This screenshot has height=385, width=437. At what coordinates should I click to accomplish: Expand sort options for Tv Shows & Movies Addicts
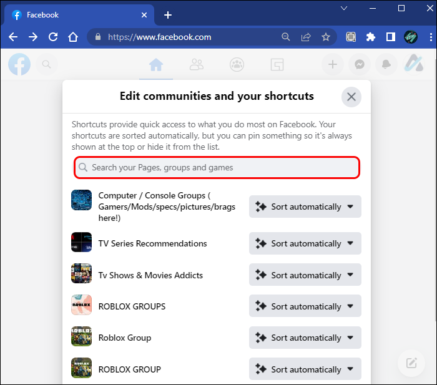pos(305,275)
